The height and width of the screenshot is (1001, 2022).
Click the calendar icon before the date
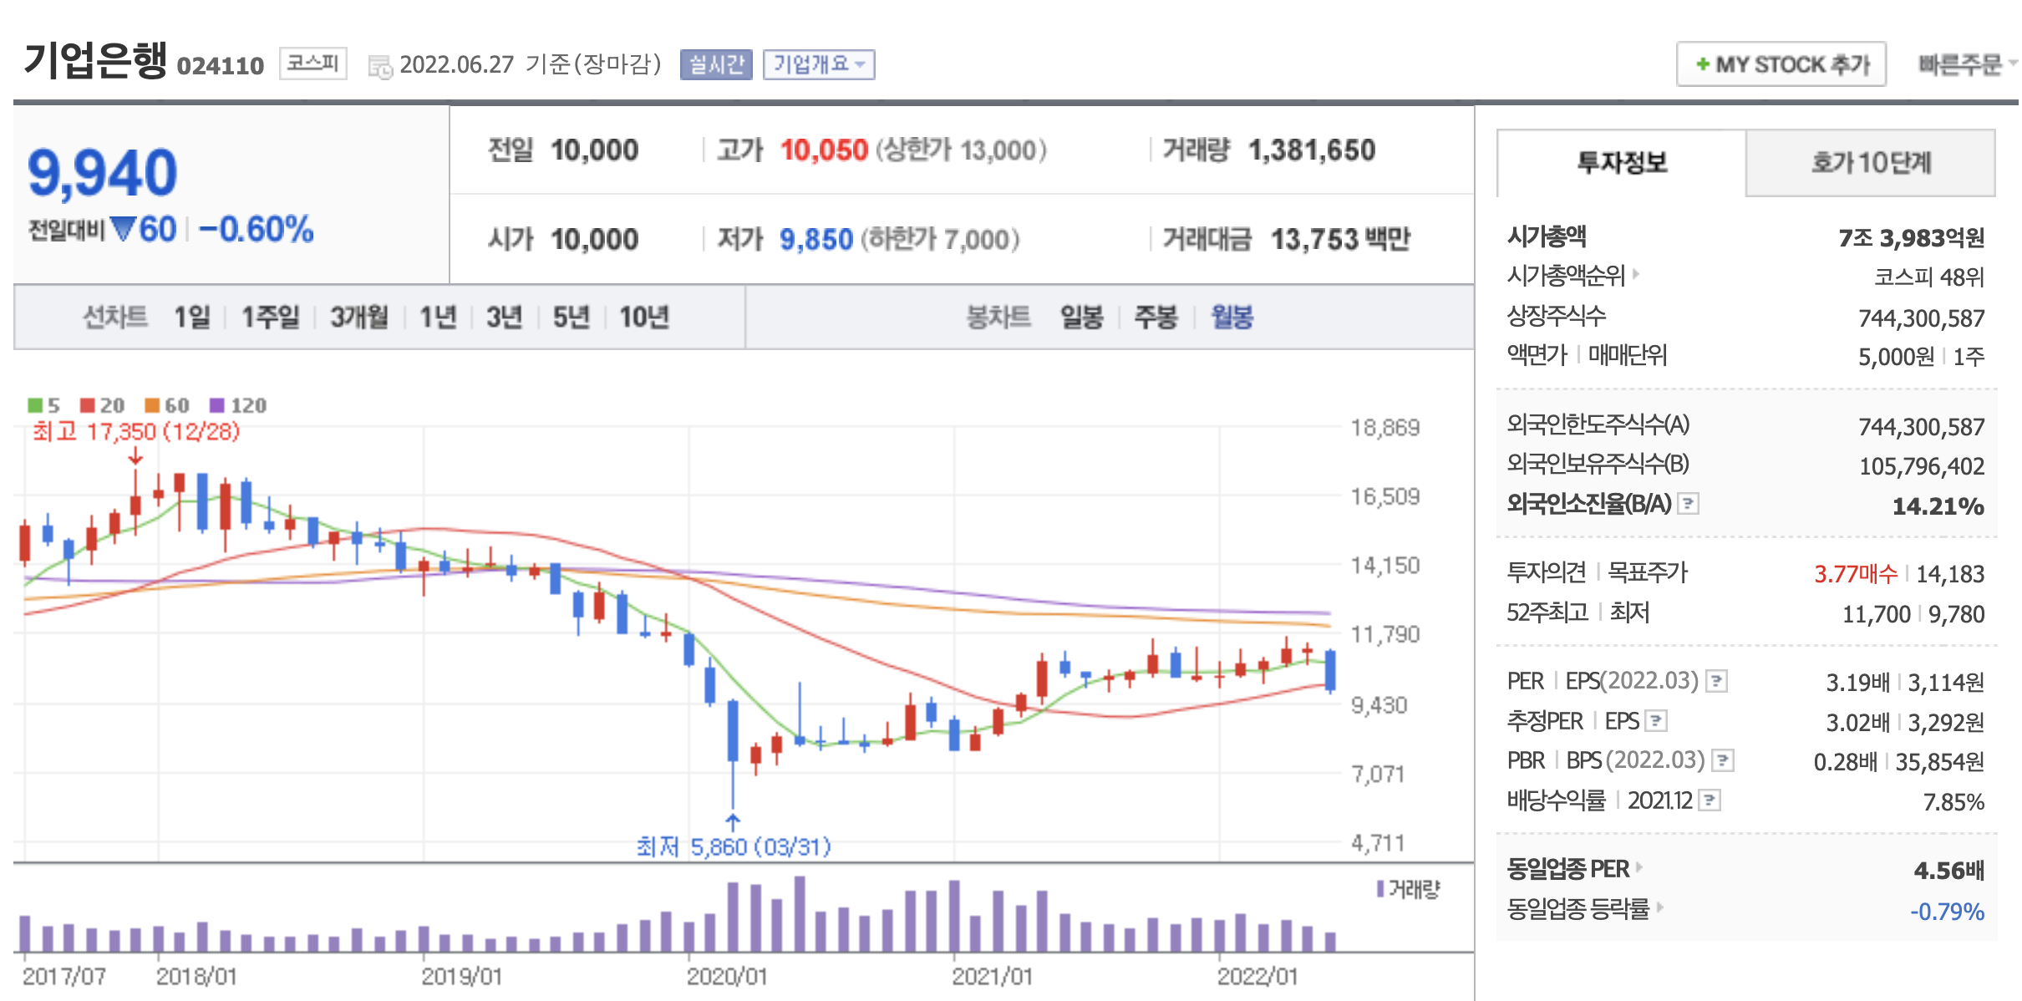tap(380, 67)
